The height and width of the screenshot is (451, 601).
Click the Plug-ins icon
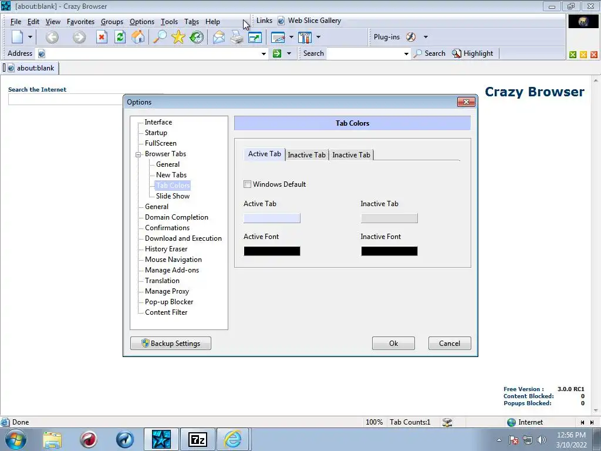pos(411,37)
